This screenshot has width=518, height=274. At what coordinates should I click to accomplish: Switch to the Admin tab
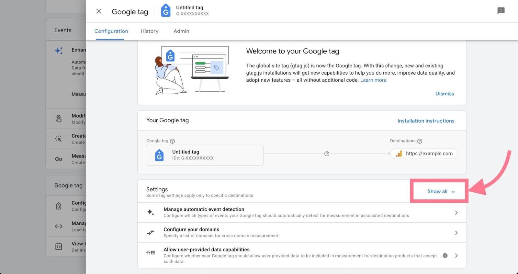tap(181, 31)
